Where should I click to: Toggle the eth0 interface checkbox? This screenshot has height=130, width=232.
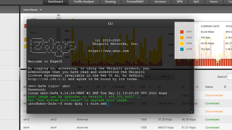(x=26, y=19)
